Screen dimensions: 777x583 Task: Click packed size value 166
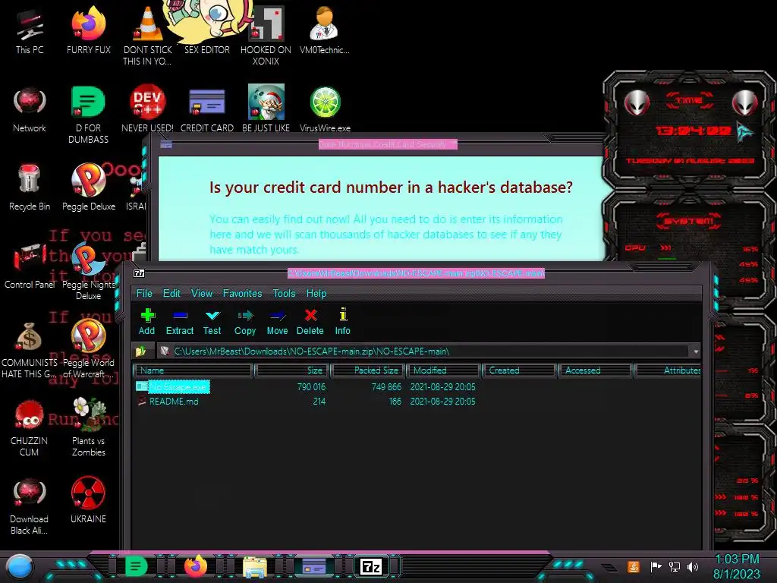(x=395, y=401)
